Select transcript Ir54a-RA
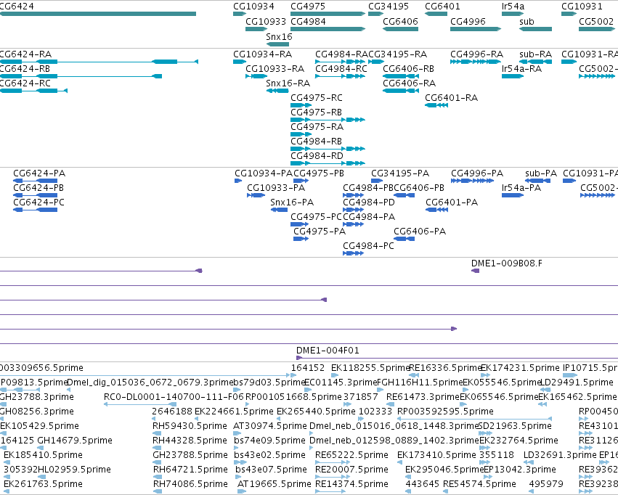This screenshot has width=618, height=495. pos(513,76)
